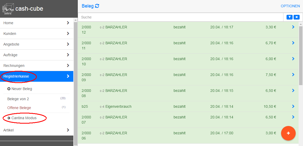Open Eigenverbrauch receipt b25 arrow

click(x=293, y=106)
